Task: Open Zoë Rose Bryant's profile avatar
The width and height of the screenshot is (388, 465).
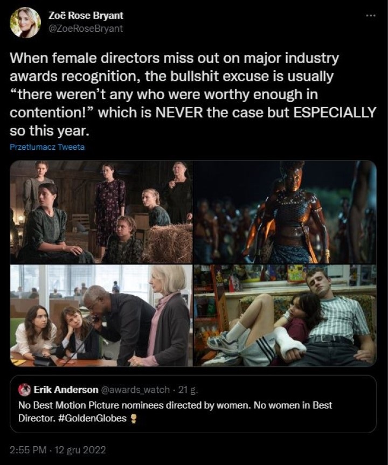Action: click(x=25, y=23)
